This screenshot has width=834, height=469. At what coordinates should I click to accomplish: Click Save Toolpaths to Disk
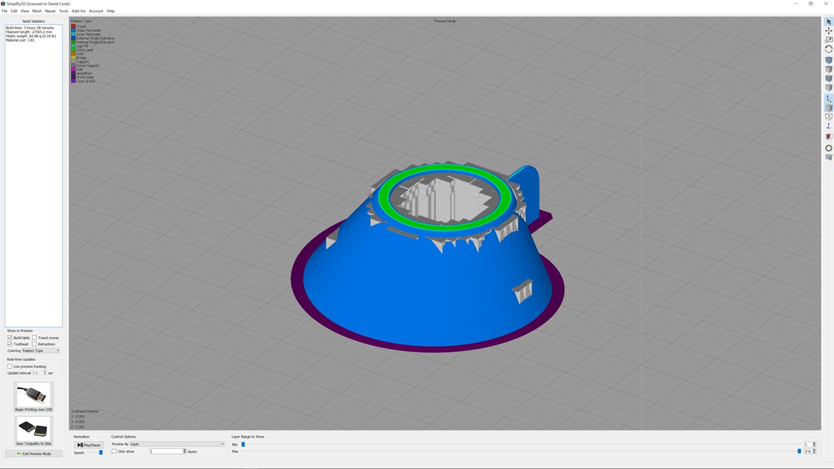tap(33, 431)
